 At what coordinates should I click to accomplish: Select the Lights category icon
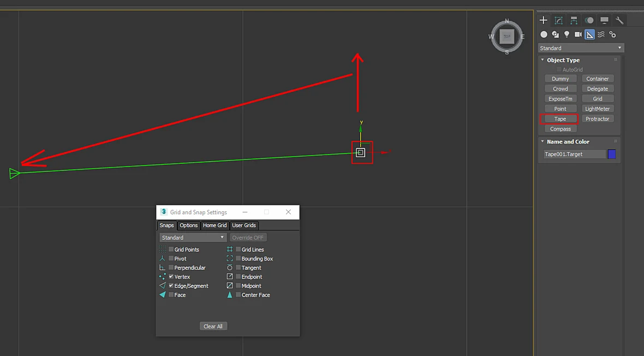tap(567, 34)
